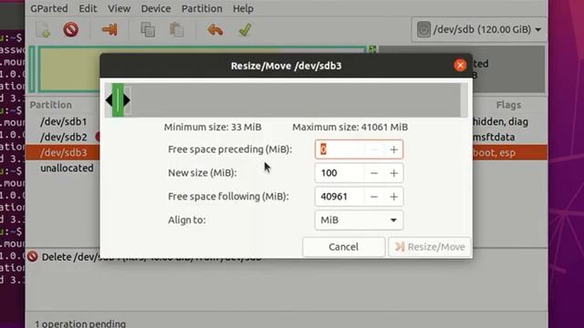This screenshot has height=328, width=584.
Task: Click the Delete partition toolbar icon
Action: (71, 30)
